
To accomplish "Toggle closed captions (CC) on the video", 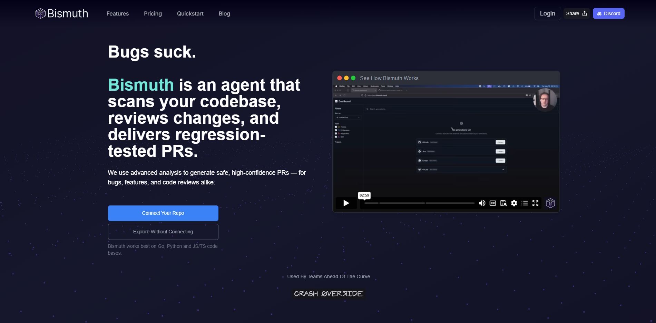I will point(493,203).
